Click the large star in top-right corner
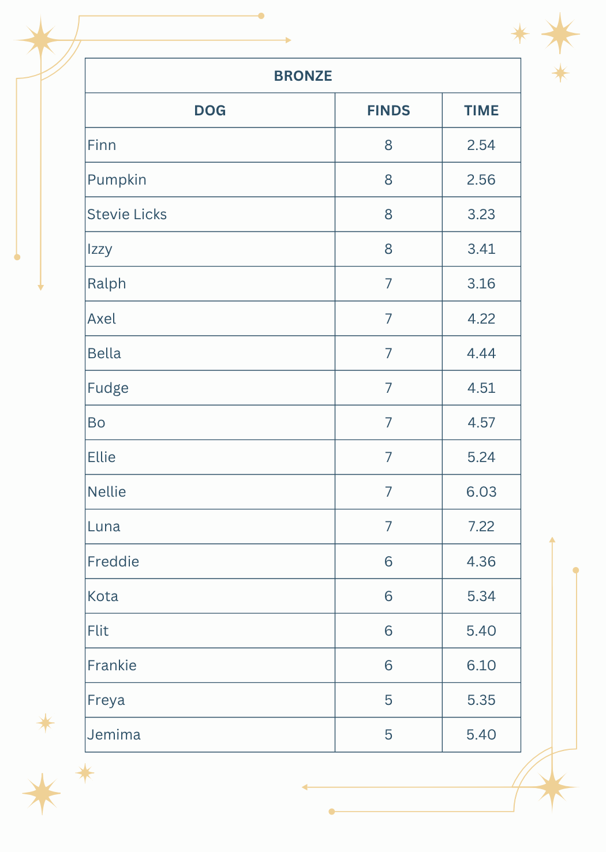Viewport: 606px width, 852px height. click(x=560, y=34)
